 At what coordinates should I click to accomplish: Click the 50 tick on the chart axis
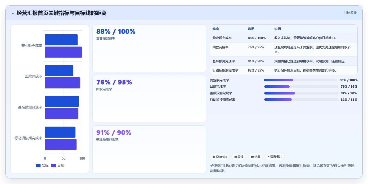pos(64,158)
